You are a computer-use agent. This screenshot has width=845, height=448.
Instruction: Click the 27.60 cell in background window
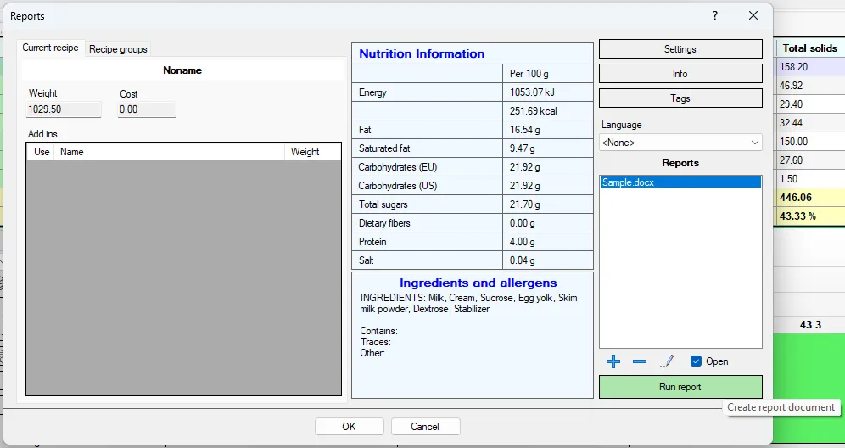click(809, 160)
